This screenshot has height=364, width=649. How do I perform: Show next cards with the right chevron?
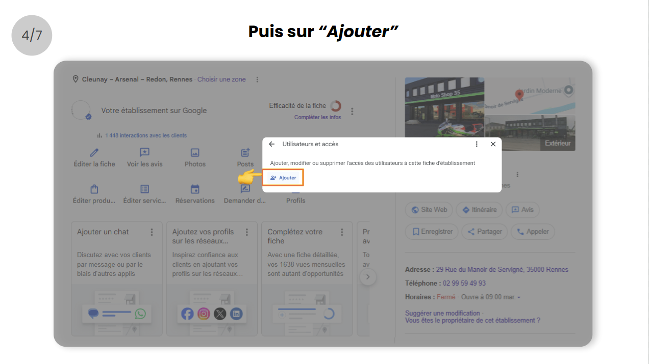point(368,277)
